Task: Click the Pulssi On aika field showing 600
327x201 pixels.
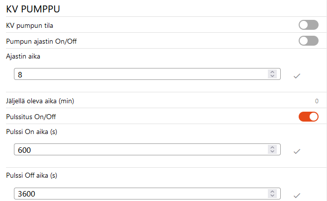Action: tap(139, 150)
